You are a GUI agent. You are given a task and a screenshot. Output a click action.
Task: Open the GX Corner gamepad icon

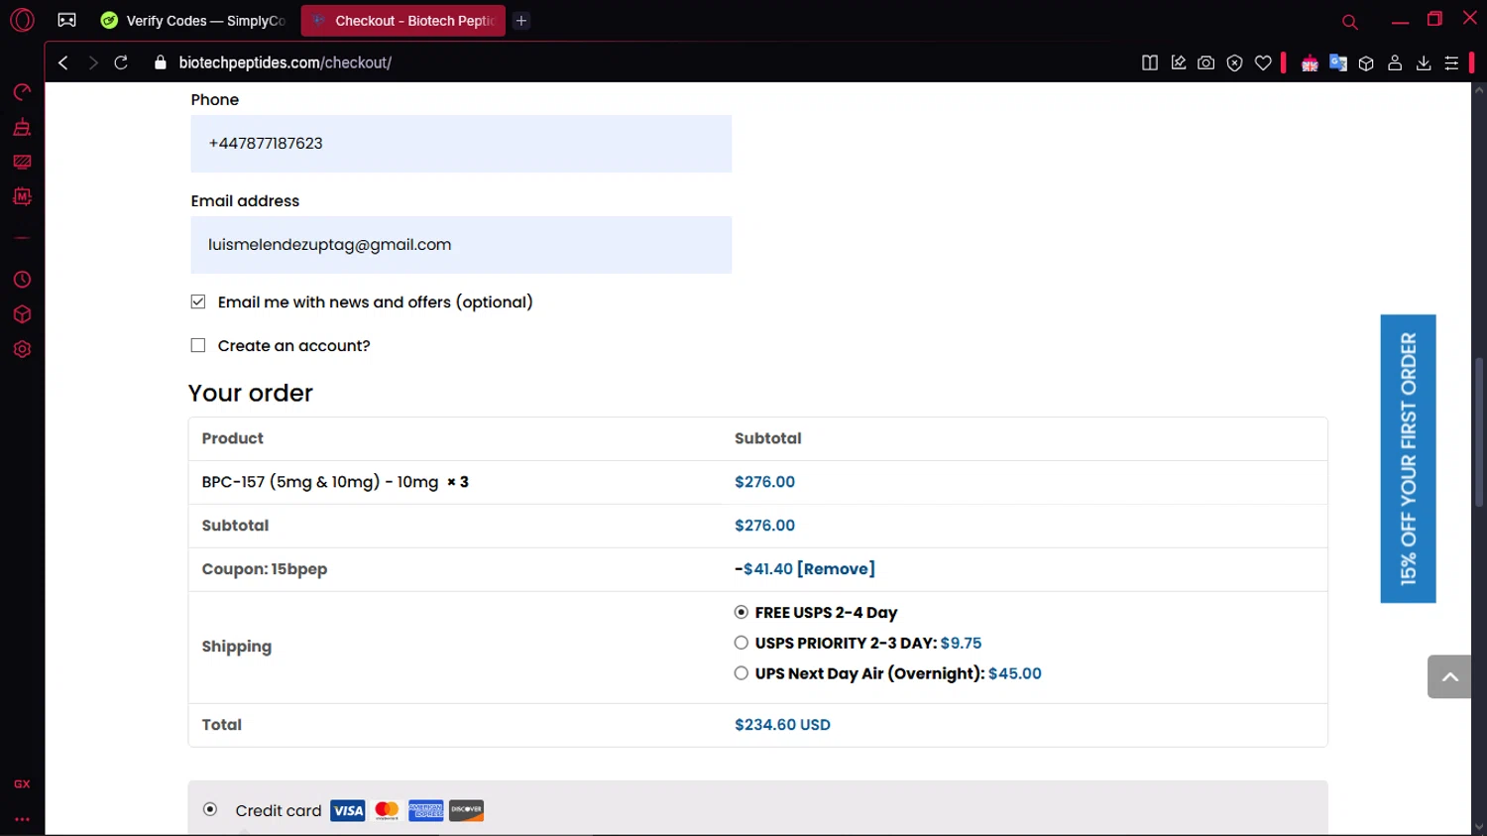pyautogui.click(x=66, y=20)
